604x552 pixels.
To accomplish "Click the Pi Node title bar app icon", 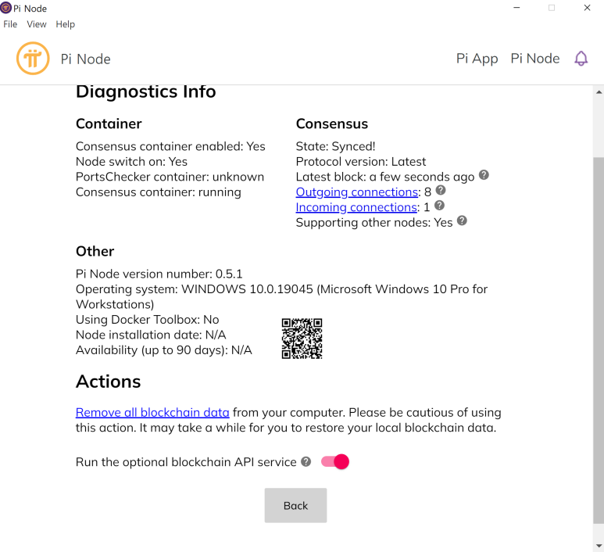I will pos(5,8).
